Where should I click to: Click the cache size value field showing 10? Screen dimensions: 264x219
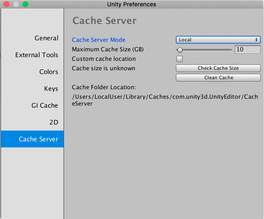(x=247, y=49)
